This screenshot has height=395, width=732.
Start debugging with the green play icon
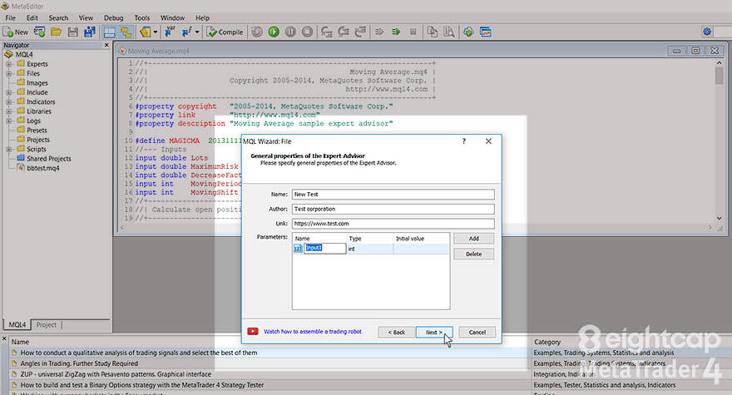tap(274, 32)
